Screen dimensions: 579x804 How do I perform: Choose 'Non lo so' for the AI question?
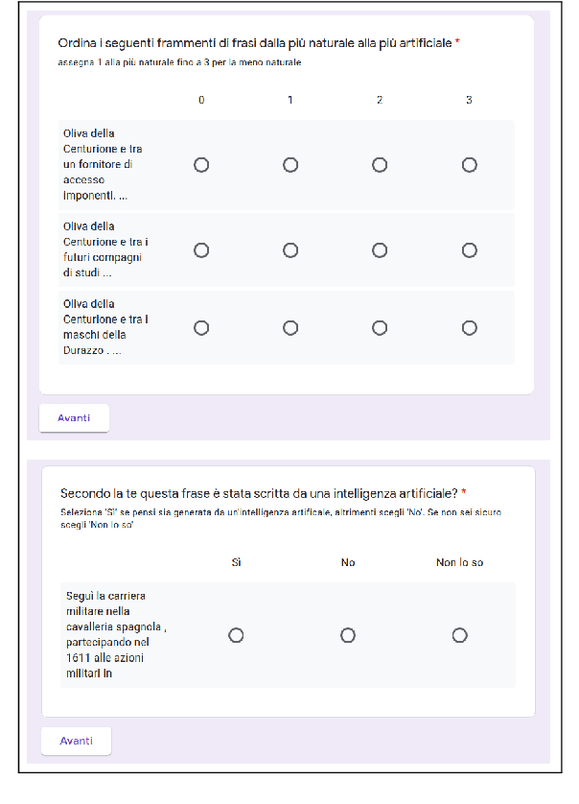tap(460, 635)
